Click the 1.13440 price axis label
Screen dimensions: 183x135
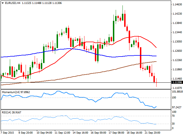click(x=177, y=32)
